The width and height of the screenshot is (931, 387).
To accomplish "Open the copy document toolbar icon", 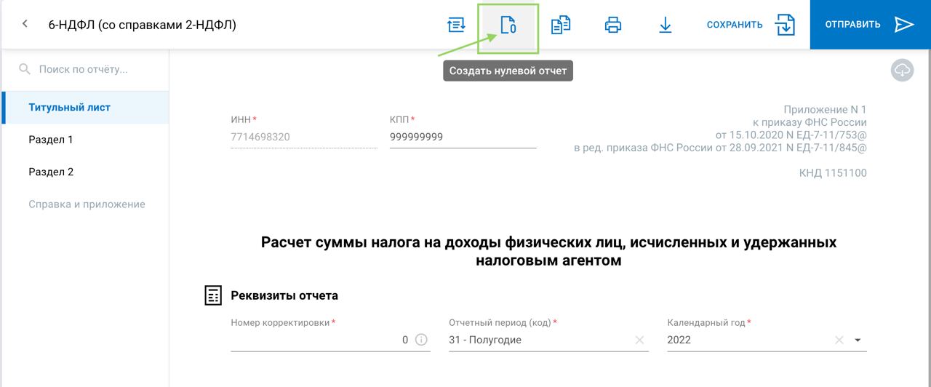I will click(x=561, y=25).
